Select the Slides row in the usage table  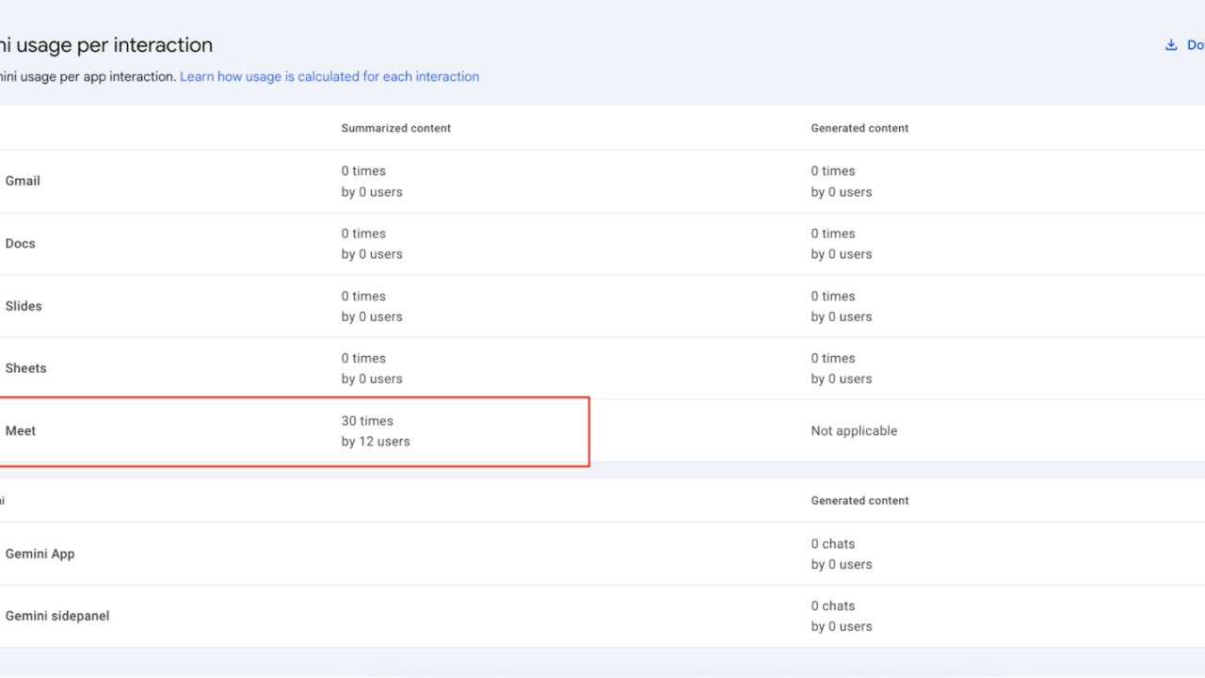[23, 305]
